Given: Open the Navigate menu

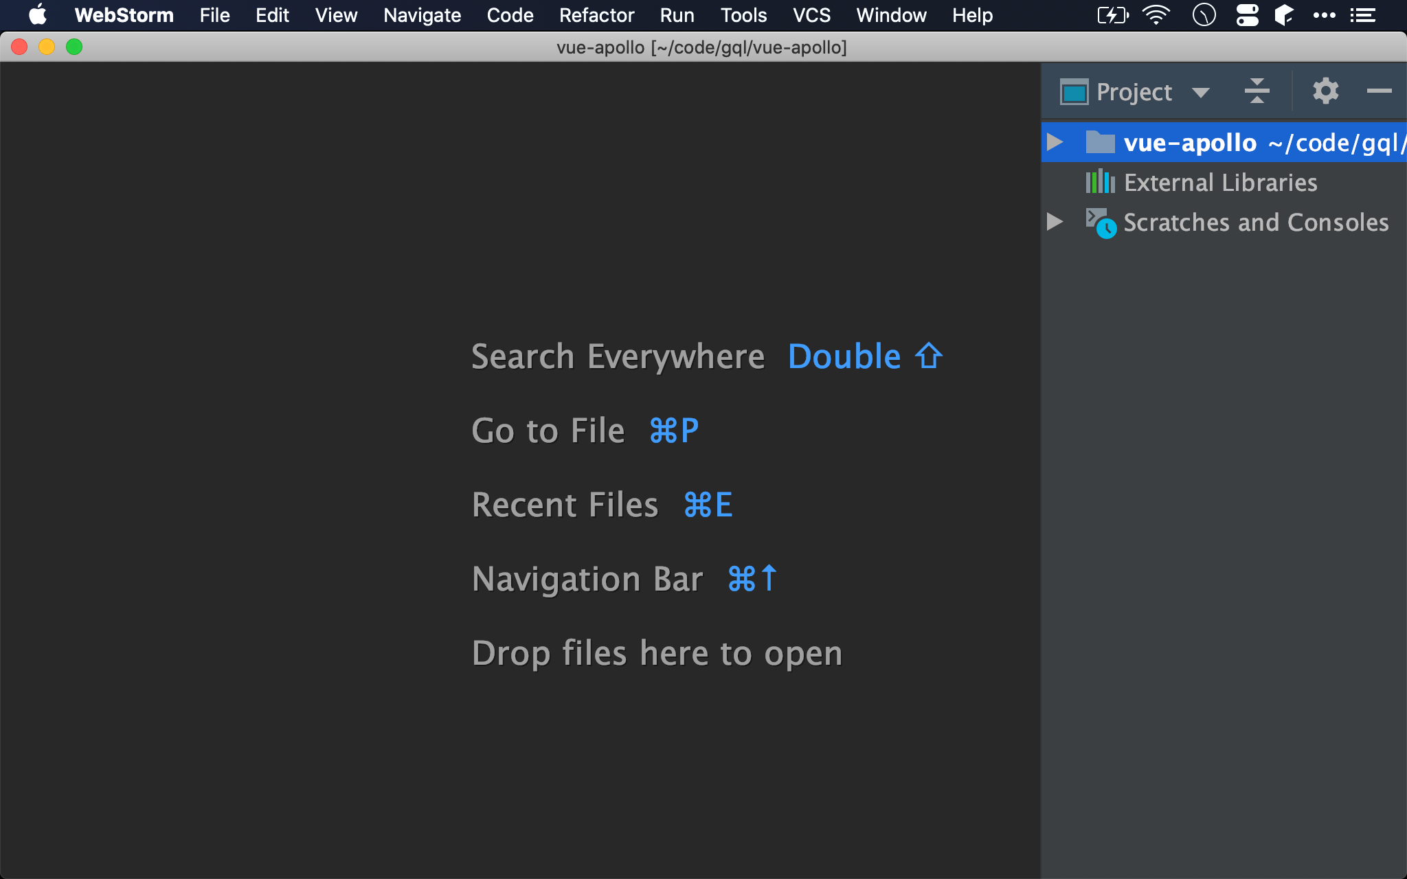Looking at the screenshot, I should [422, 15].
